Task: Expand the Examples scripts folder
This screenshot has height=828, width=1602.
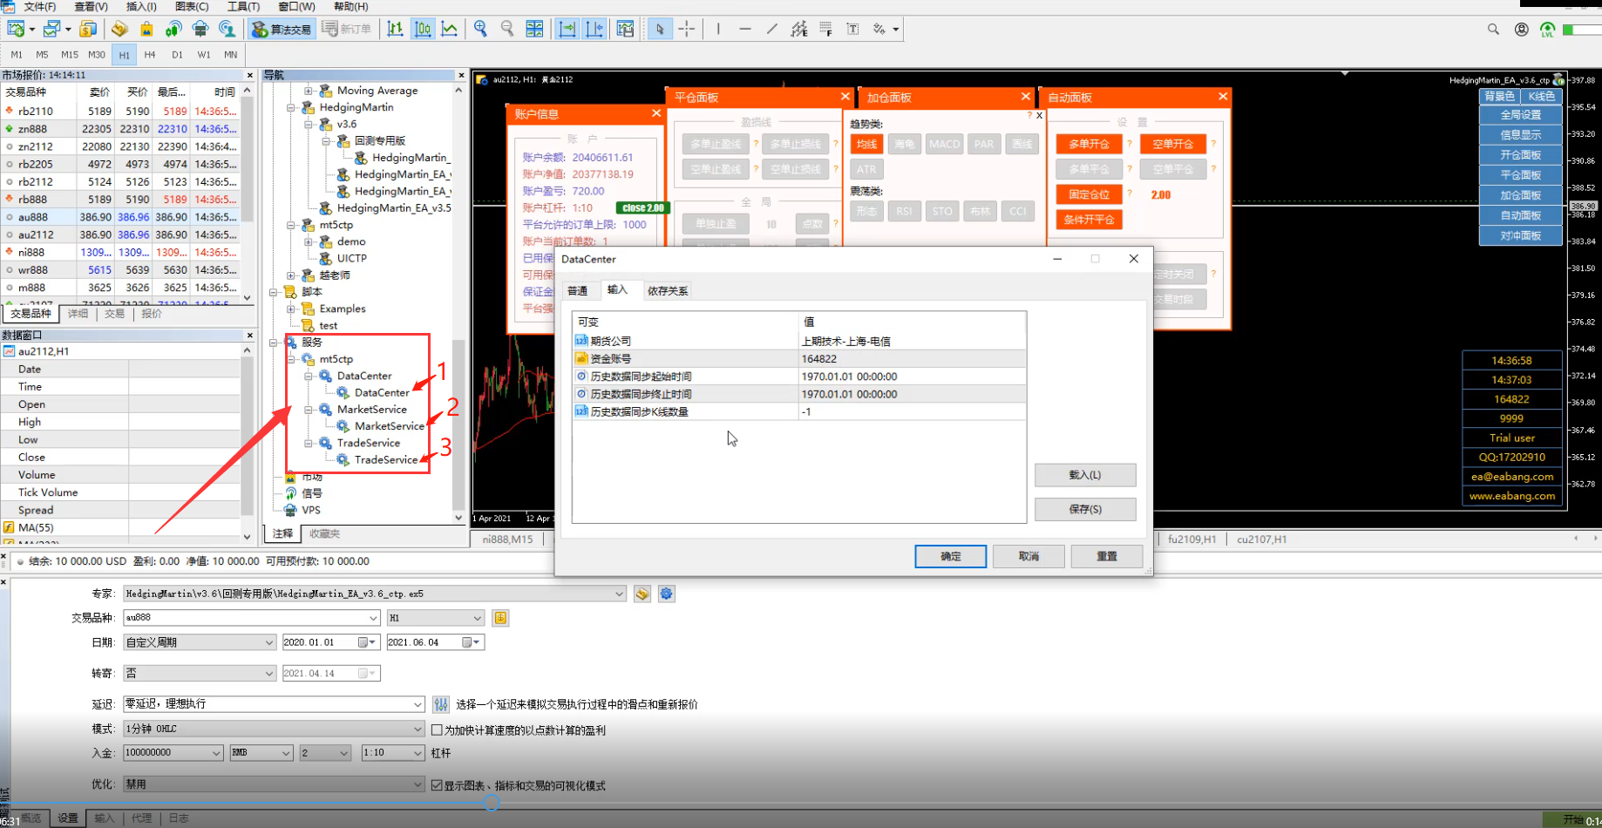Action: point(291,309)
